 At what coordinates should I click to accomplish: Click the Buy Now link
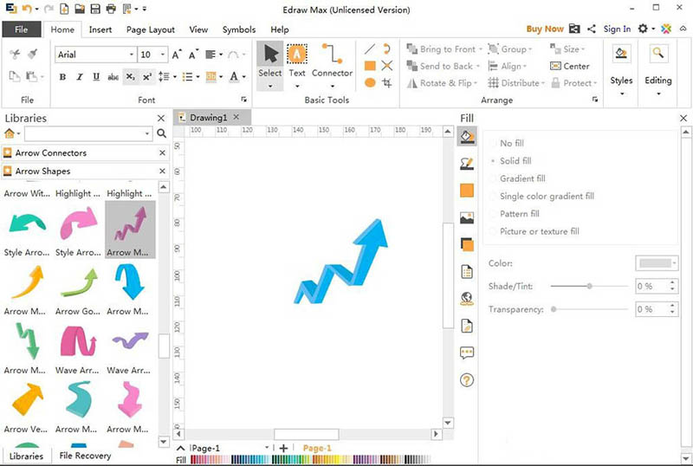click(544, 29)
